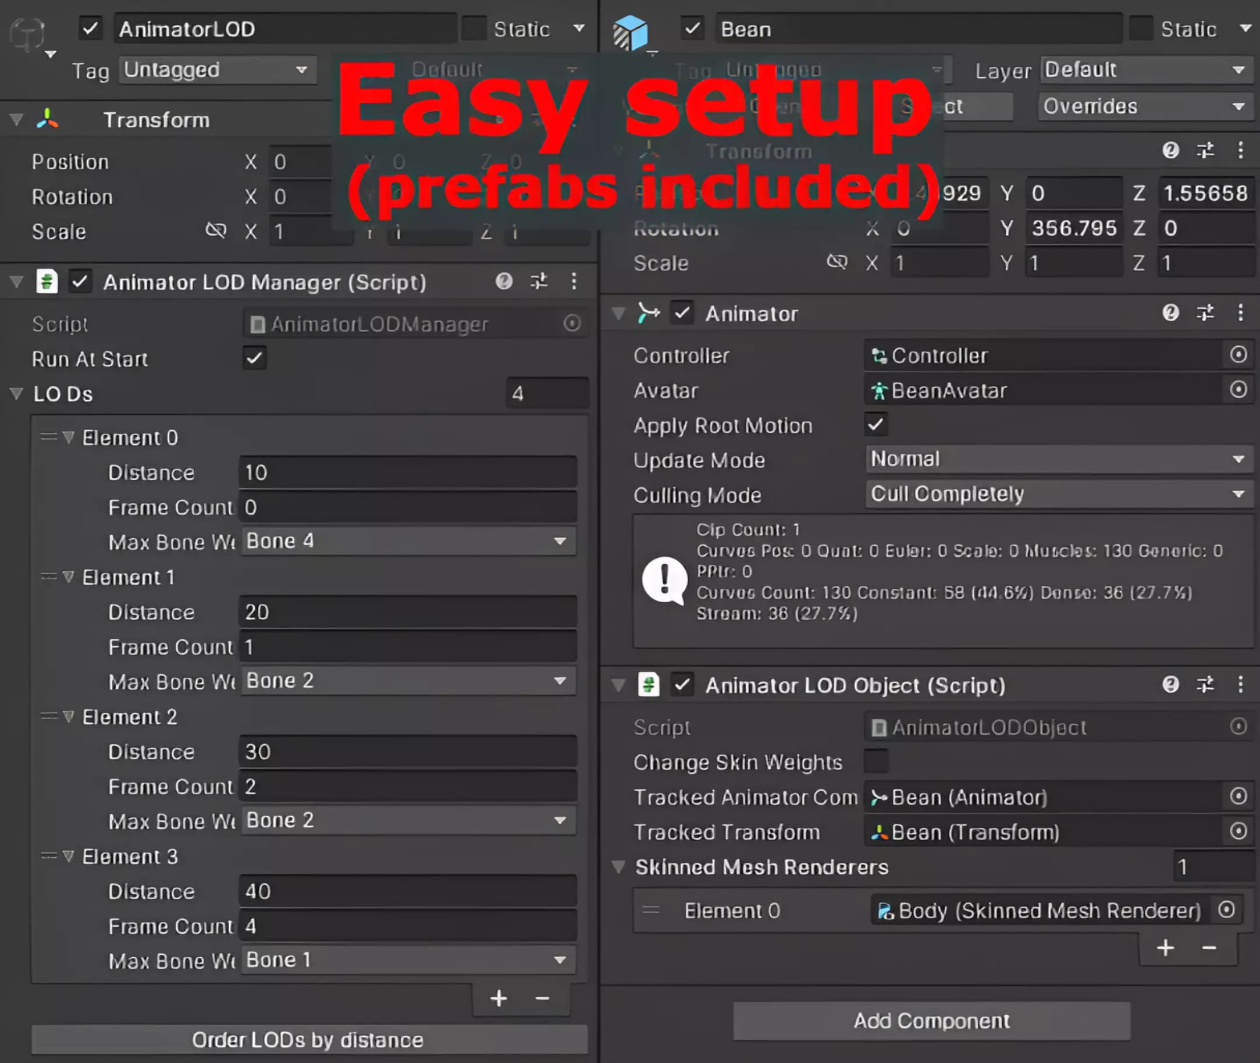The width and height of the screenshot is (1260, 1063).
Task: Open Update Mode dropdown
Action: (x=1059, y=459)
